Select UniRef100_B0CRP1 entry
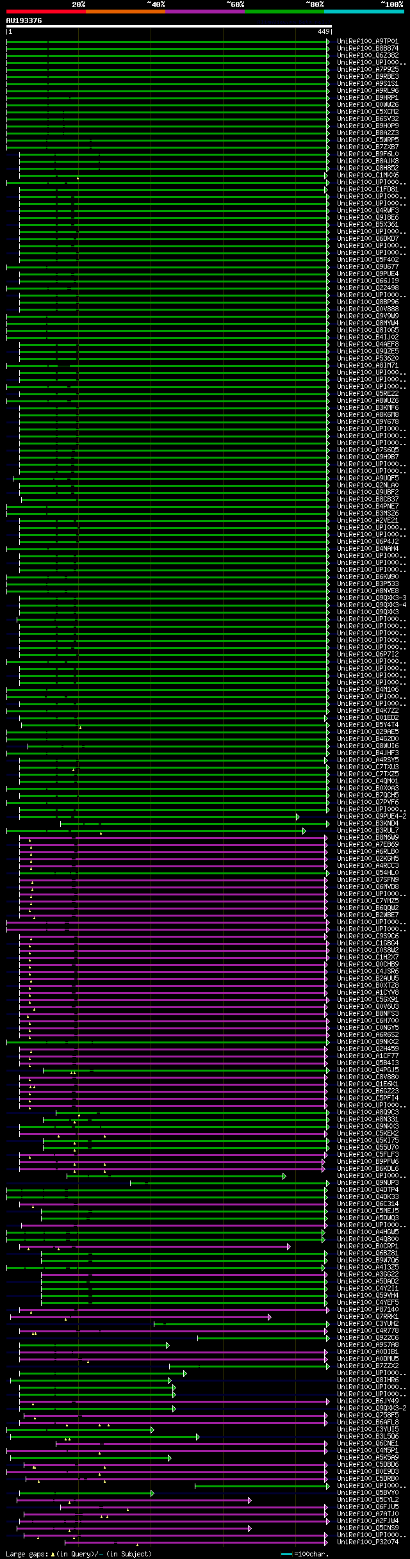This screenshot has width=410, height=1559. (x=368, y=1246)
